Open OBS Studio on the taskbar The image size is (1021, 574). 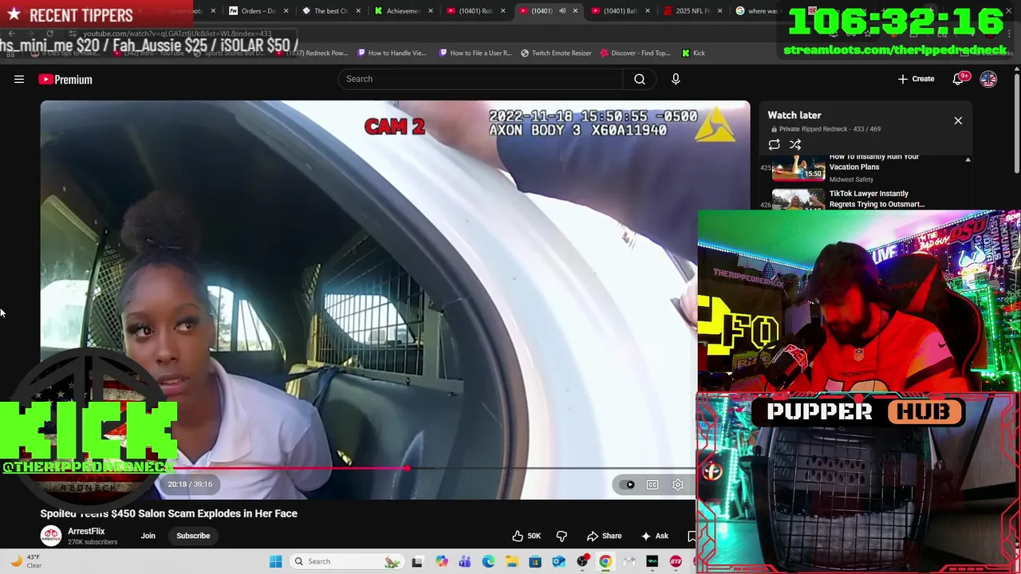pos(582,561)
